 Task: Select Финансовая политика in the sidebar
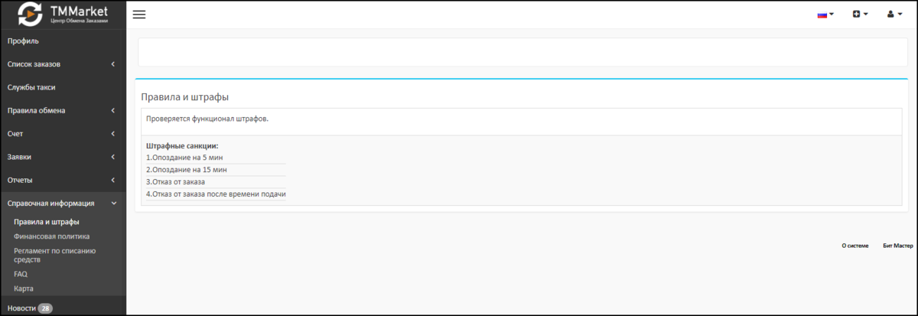51,236
